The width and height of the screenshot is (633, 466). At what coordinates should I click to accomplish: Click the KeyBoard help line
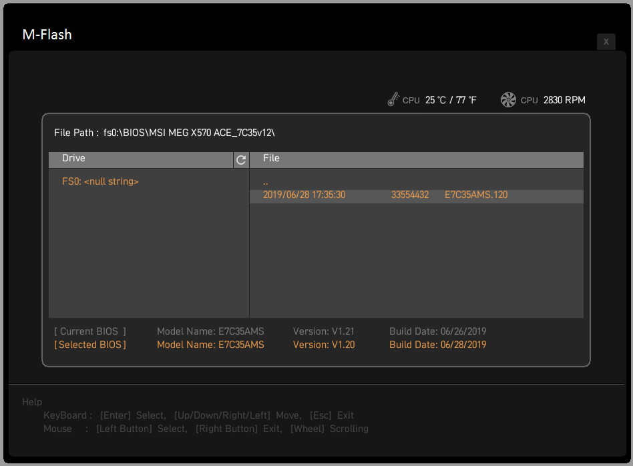click(198, 415)
